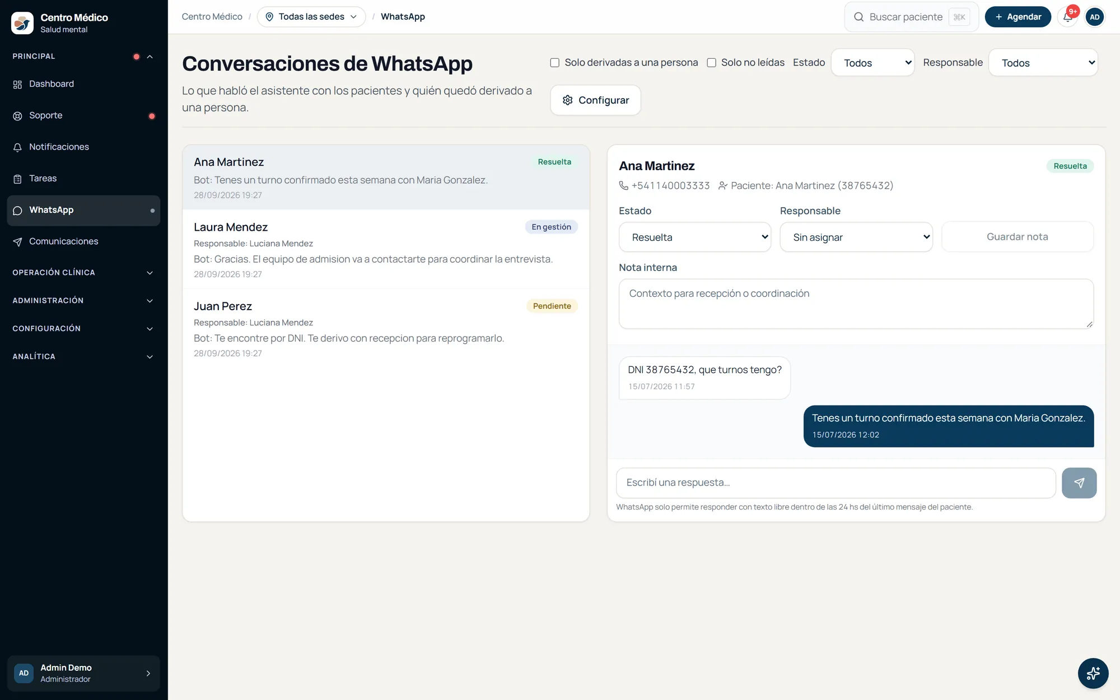1120x700 pixels.
Task: Click the WhatsApp chat bubble icon
Action: coord(17,211)
